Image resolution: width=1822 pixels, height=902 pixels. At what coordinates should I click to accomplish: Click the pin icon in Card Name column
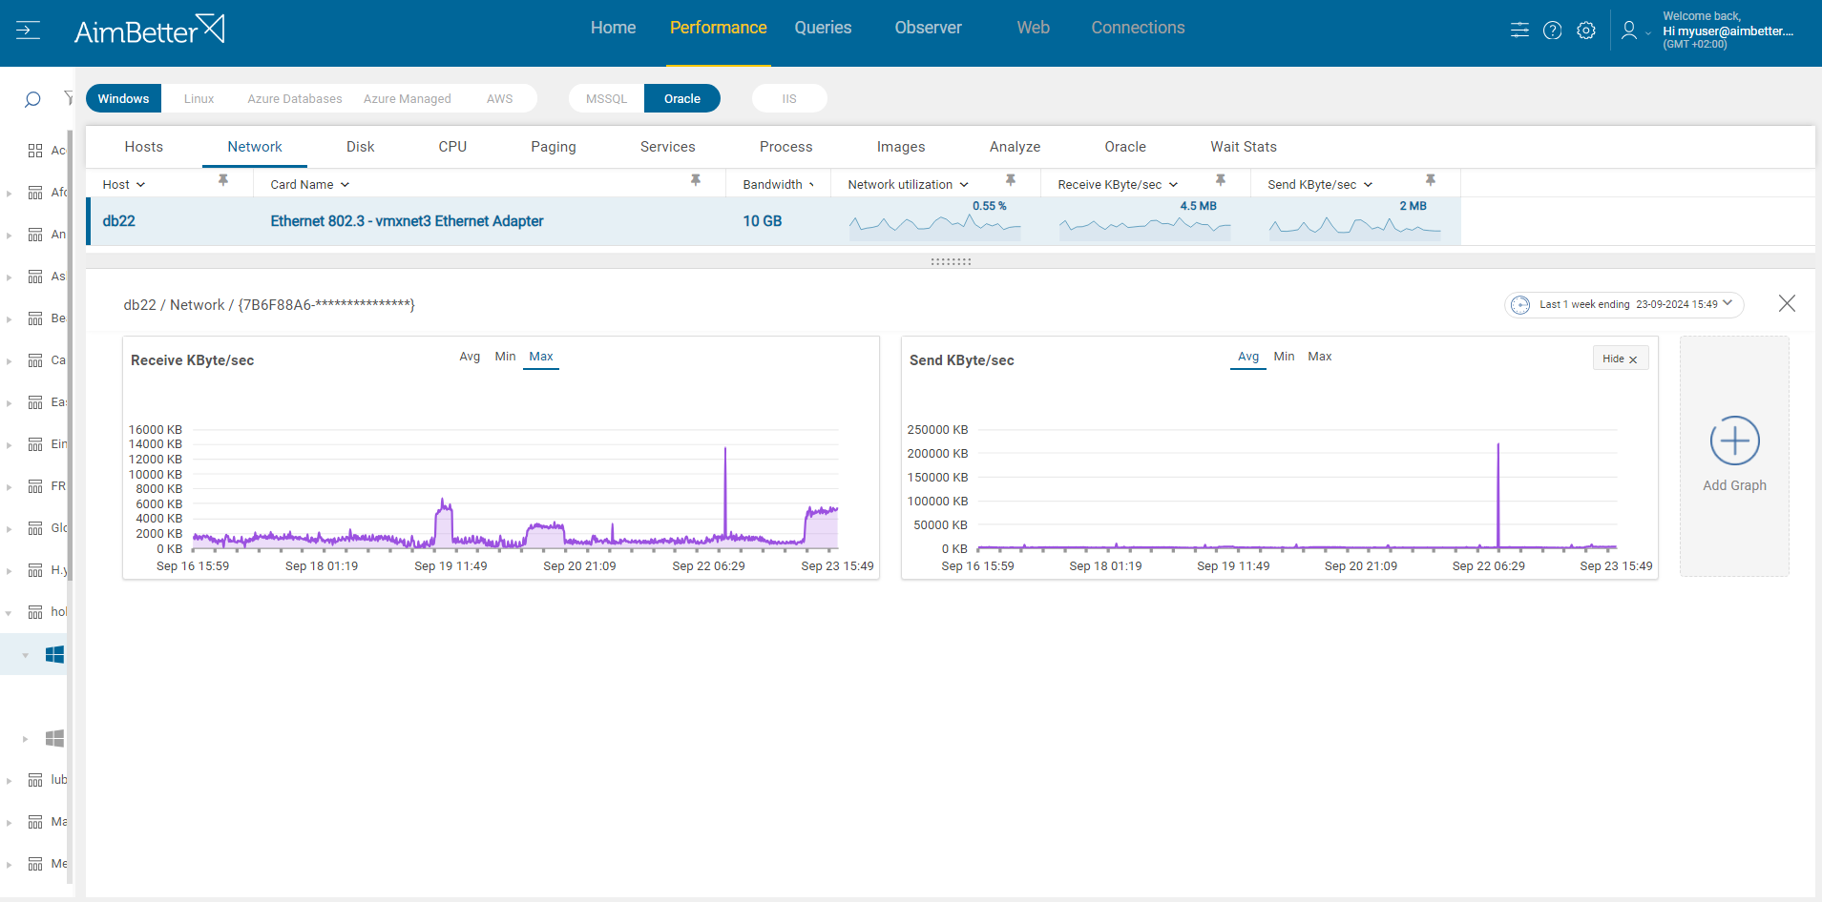point(696,180)
